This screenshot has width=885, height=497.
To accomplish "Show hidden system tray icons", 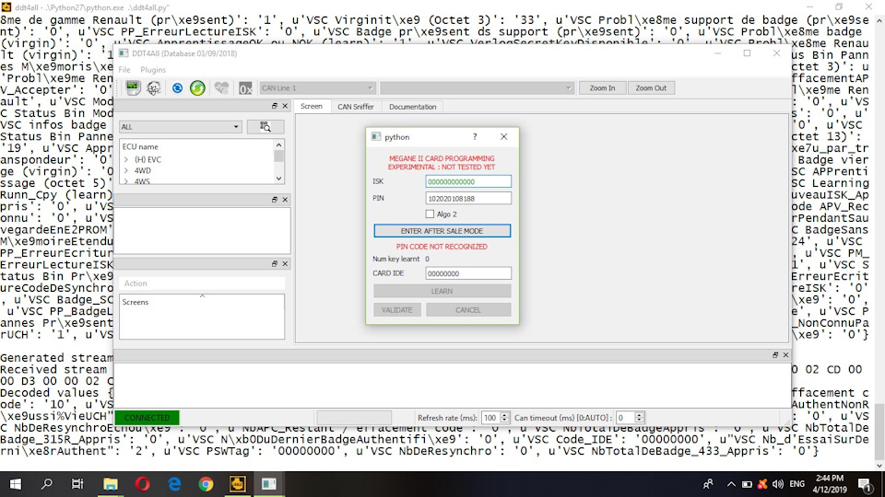I will coord(731,484).
